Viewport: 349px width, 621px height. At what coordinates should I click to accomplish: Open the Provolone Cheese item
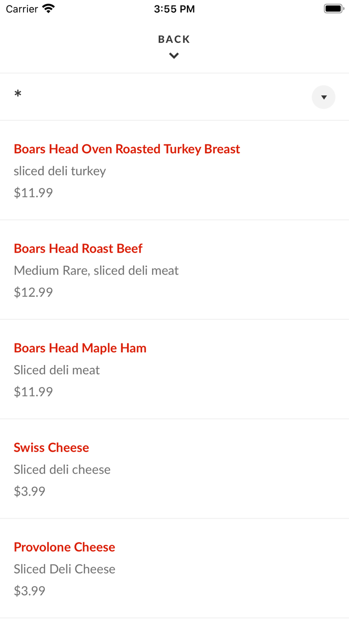[x=64, y=547]
